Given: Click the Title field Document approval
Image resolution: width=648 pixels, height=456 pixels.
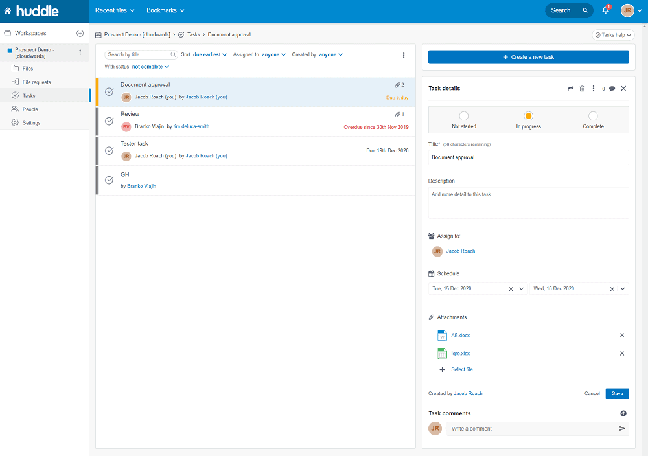Looking at the screenshot, I should pos(528,157).
